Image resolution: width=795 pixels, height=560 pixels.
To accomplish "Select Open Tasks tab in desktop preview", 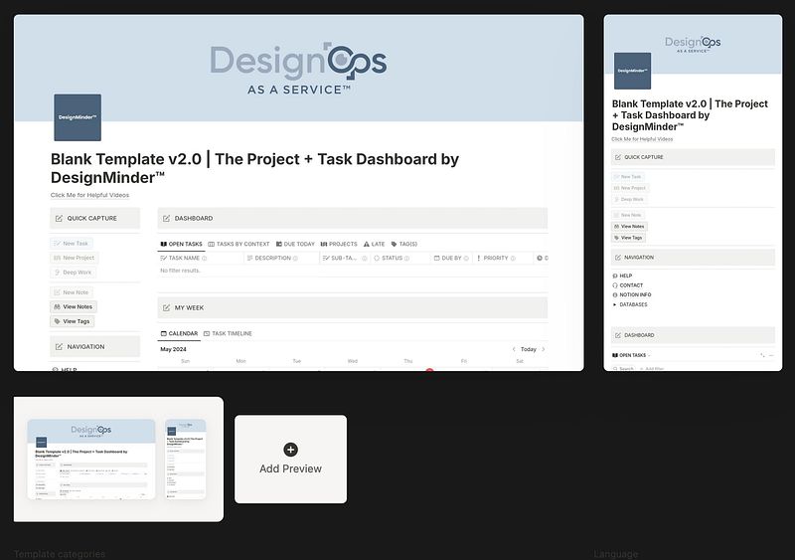I will click(x=181, y=245).
